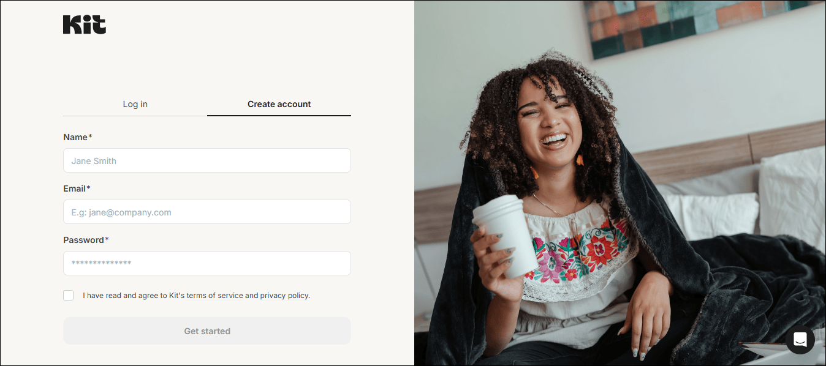Image resolution: width=826 pixels, height=366 pixels.
Task: Click the Kit logo
Action: pos(85,24)
